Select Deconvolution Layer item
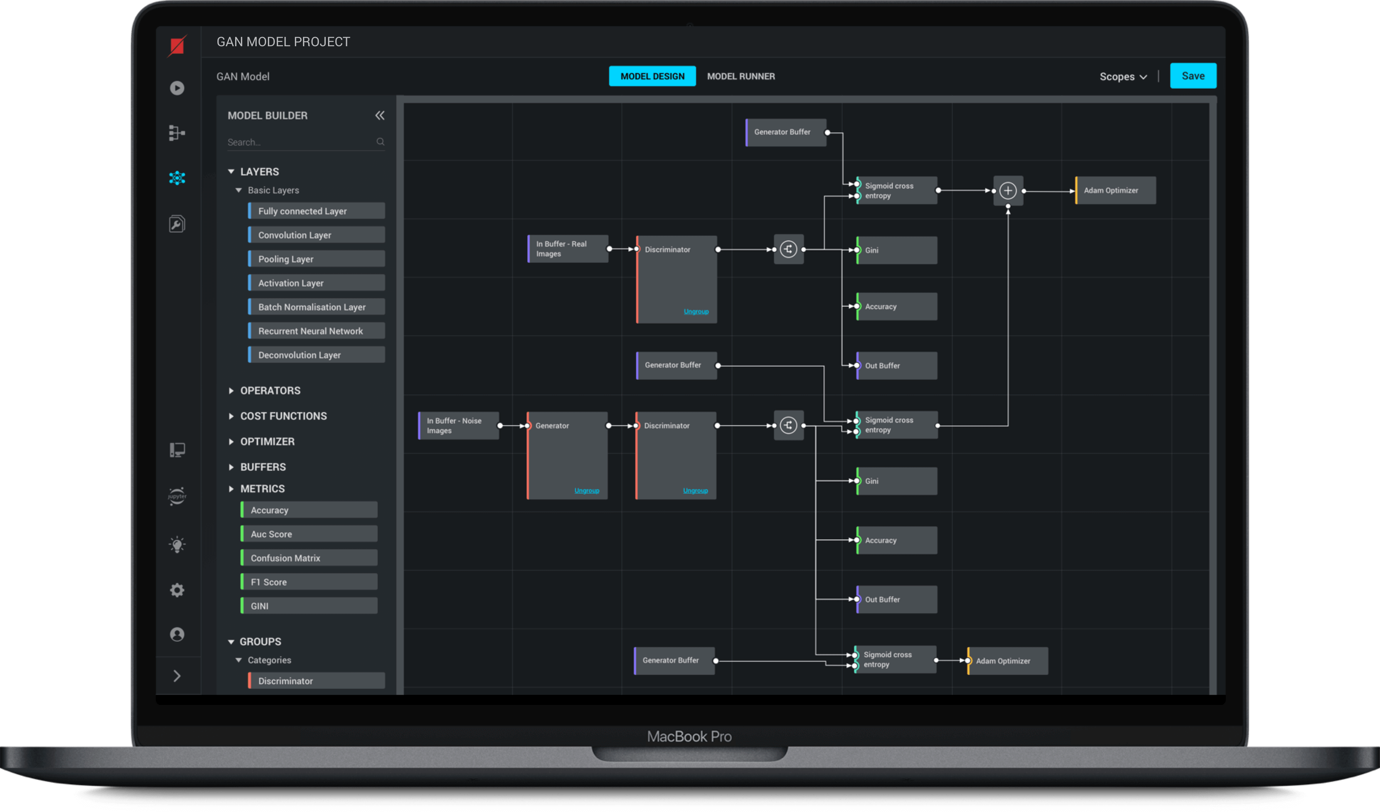Viewport: 1380px width, 812px height. [316, 355]
